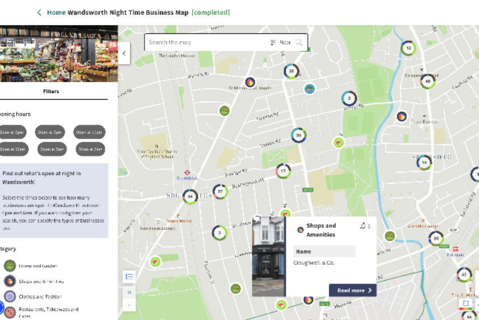Click the teal map marker below cluster 32
Image resolution: width=479 pixels, height=320 pixels.
click(x=309, y=89)
